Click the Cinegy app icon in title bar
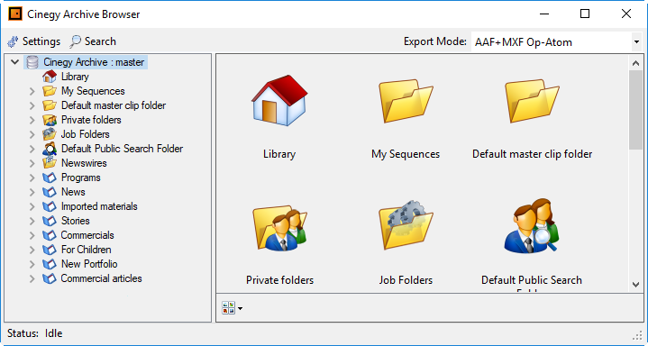Screen dimensions: 648x346 [x=15, y=14]
